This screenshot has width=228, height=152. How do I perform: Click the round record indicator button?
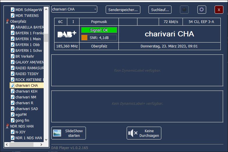point(184,10)
